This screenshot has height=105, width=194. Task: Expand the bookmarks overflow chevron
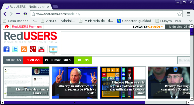click(x=191, y=21)
